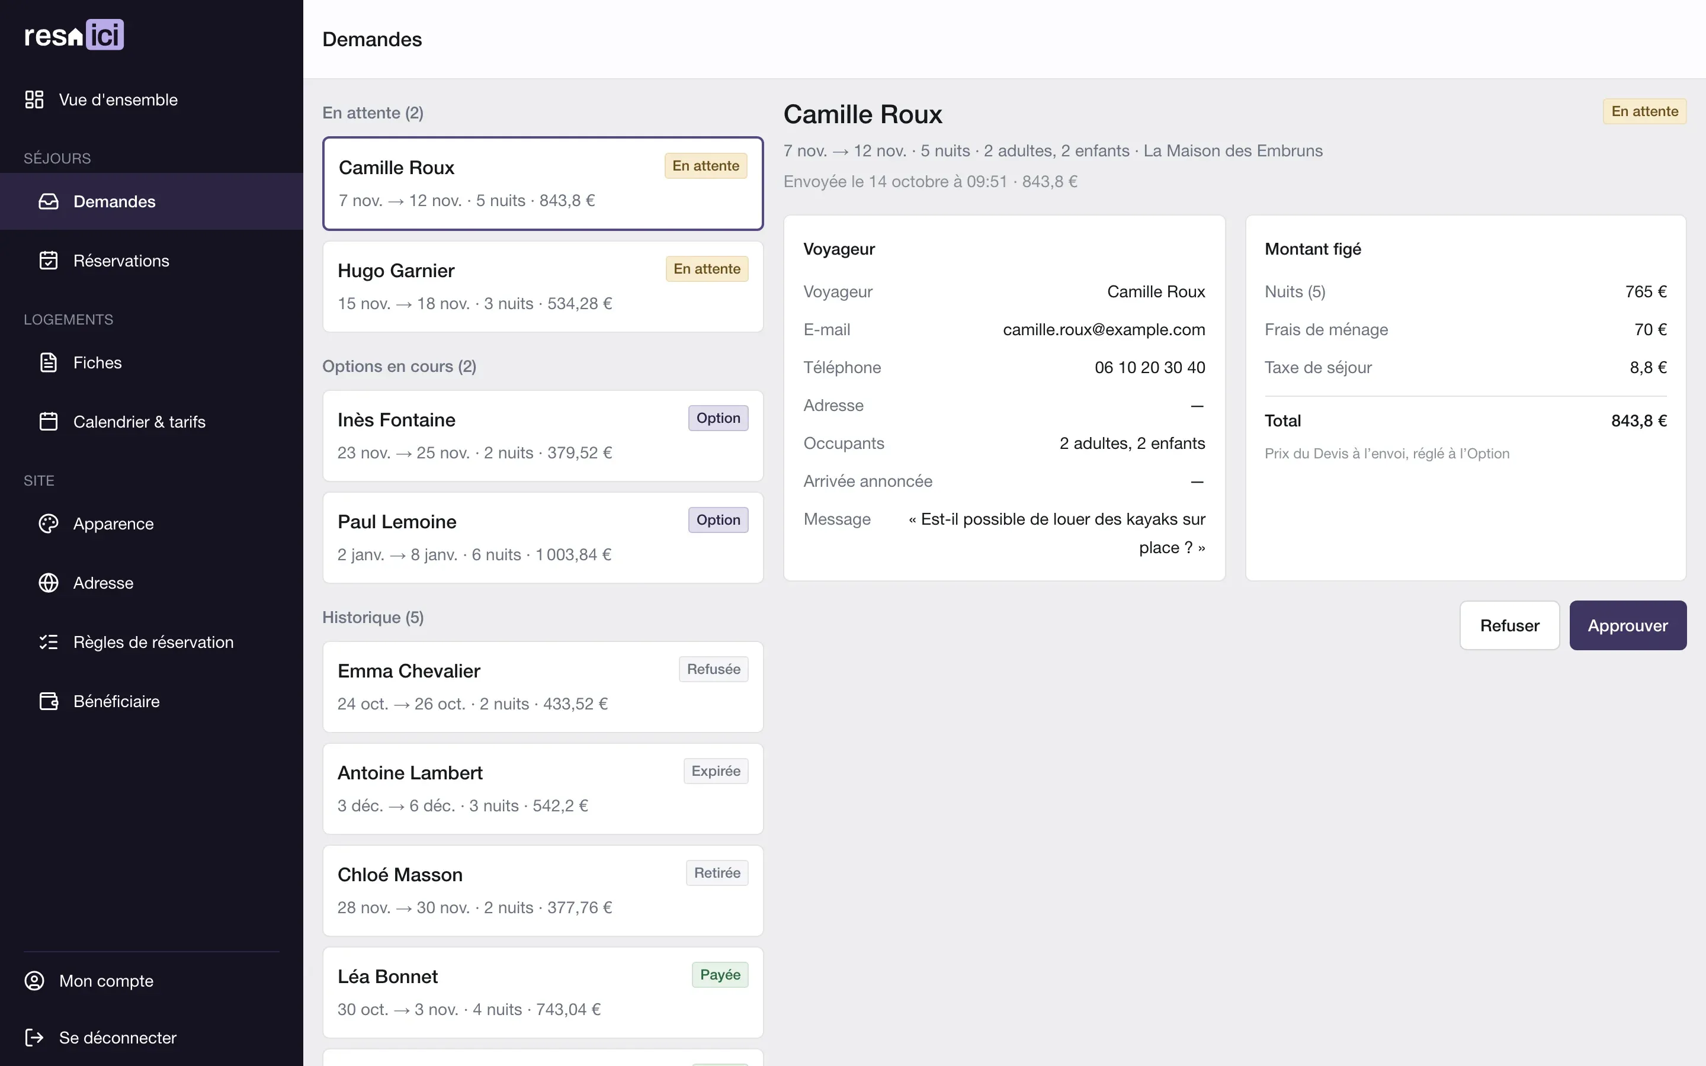This screenshot has width=1706, height=1066.
Task: Click the 'En attente (2)' section heading
Action: click(373, 113)
